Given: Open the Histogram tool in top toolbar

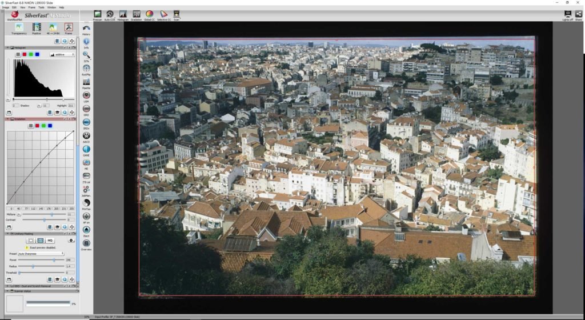Looking at the screenshot, I should [123, 14].
